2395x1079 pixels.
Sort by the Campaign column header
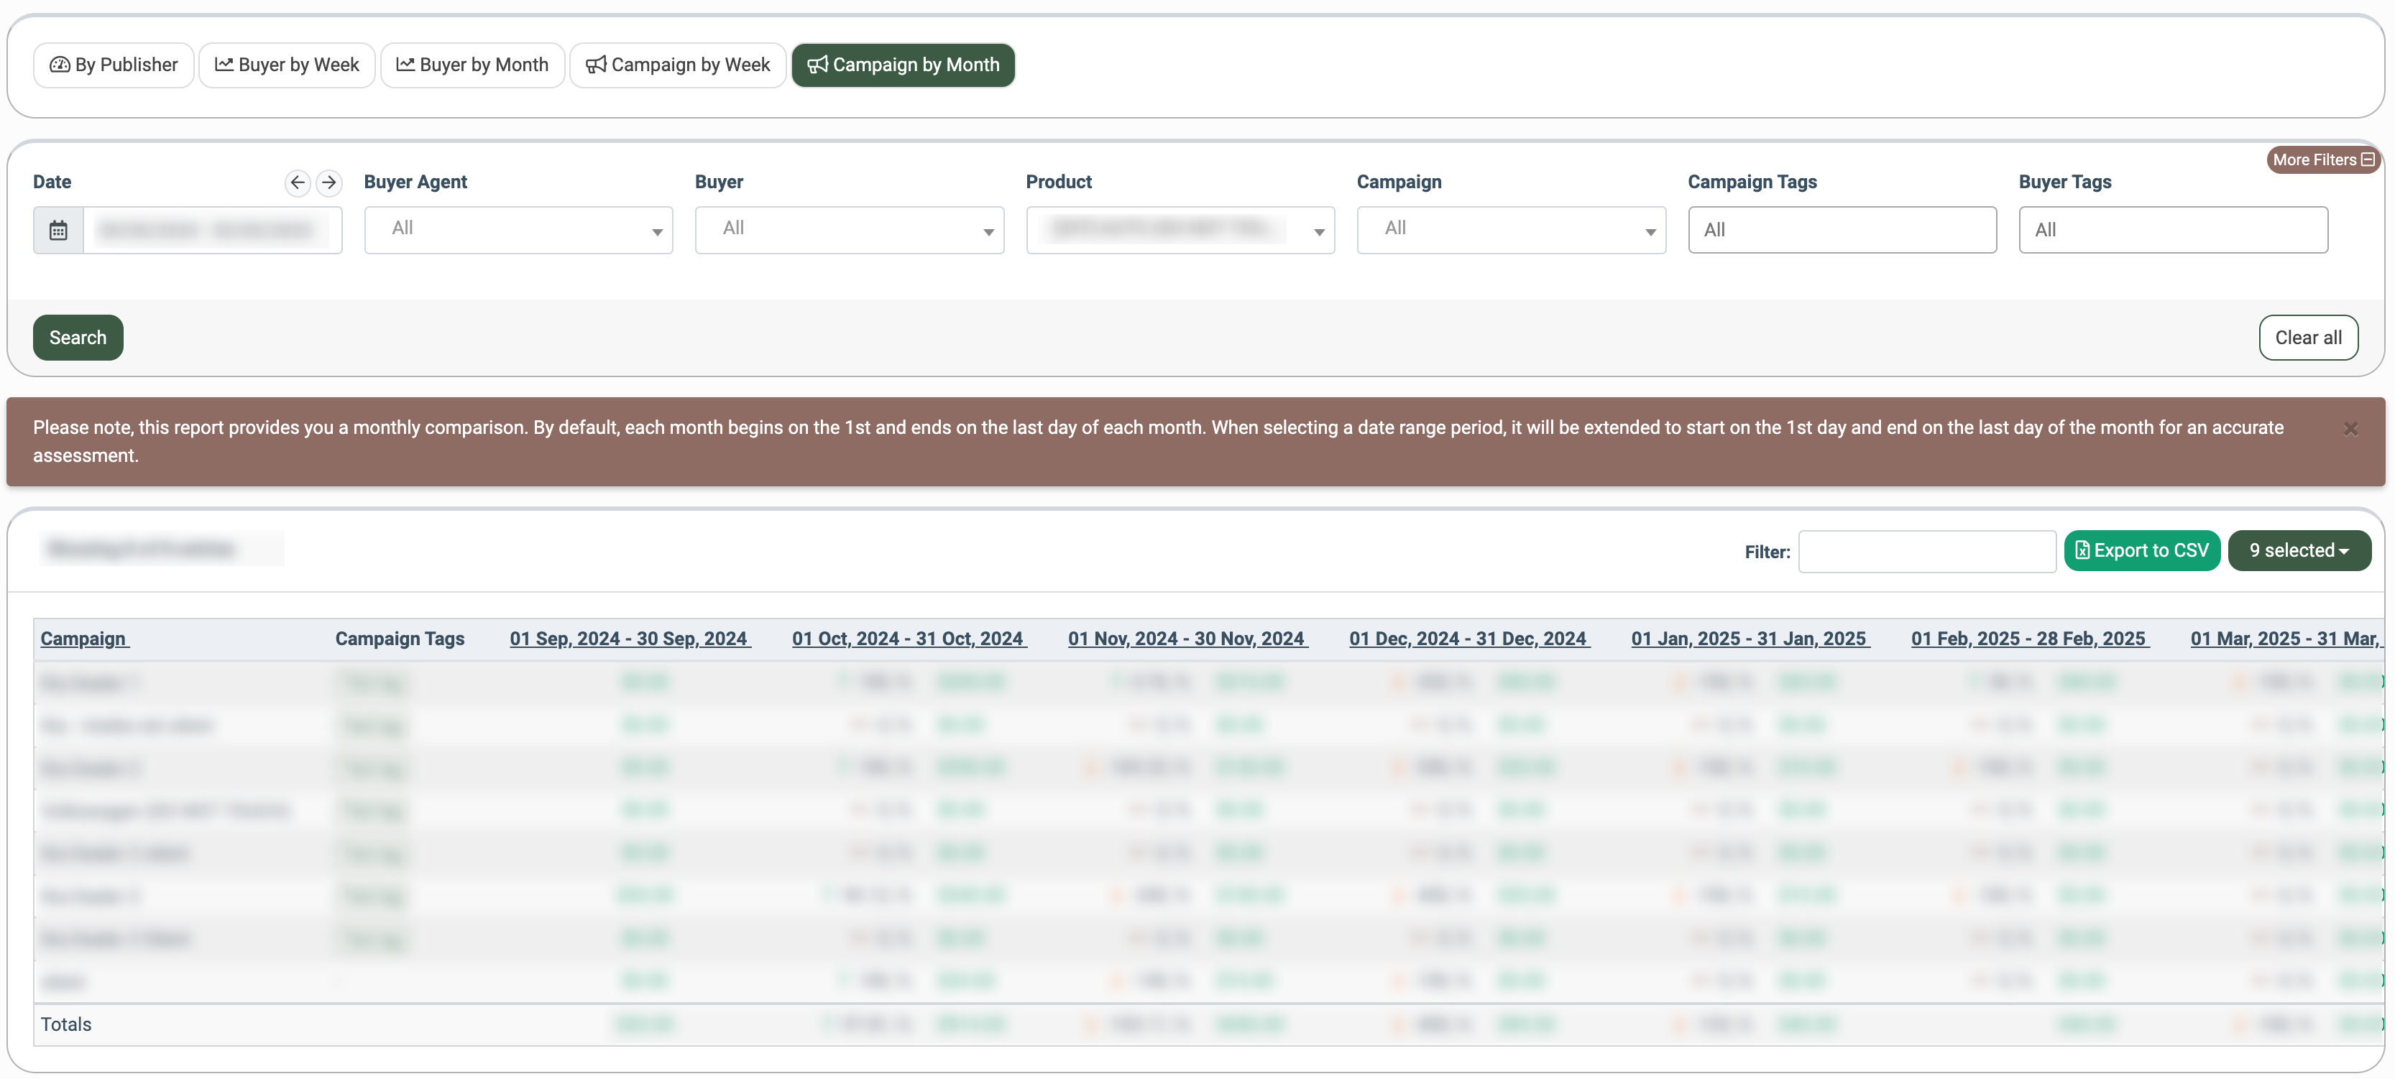(83, 639)
